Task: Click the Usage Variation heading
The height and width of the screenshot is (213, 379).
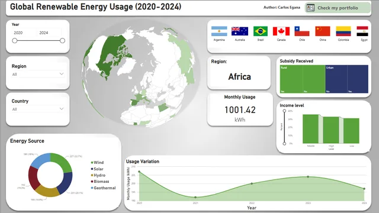Action: 143,162
